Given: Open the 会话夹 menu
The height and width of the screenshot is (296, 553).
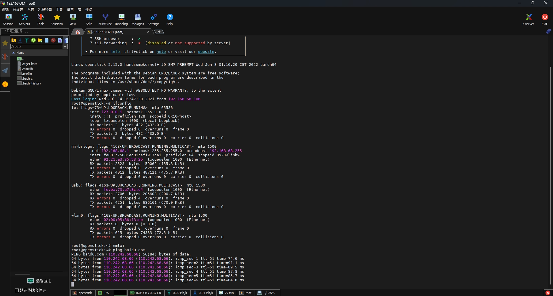Looking at the screenshot, I should pyautogui.click(x=18, y=9).
